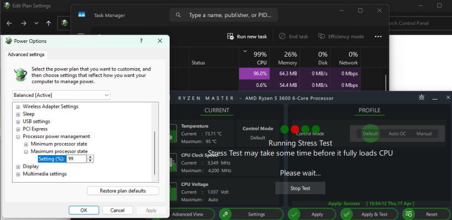This screenshot has width=452, height=220.
Task: Click the Task Manager search box
Action: tap(224, 15)
